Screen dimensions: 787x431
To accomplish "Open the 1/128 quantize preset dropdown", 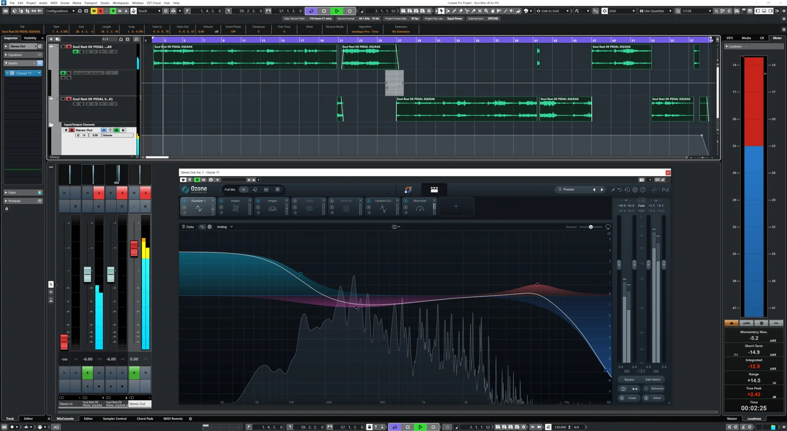I will pyautogui.click(x=696, y=11).
